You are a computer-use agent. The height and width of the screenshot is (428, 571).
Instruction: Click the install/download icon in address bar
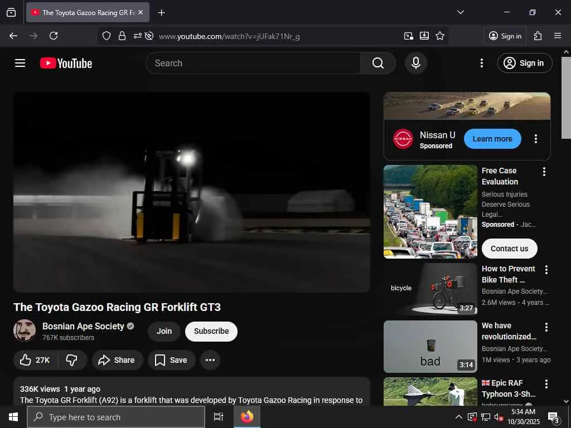(x=424, y=36)
